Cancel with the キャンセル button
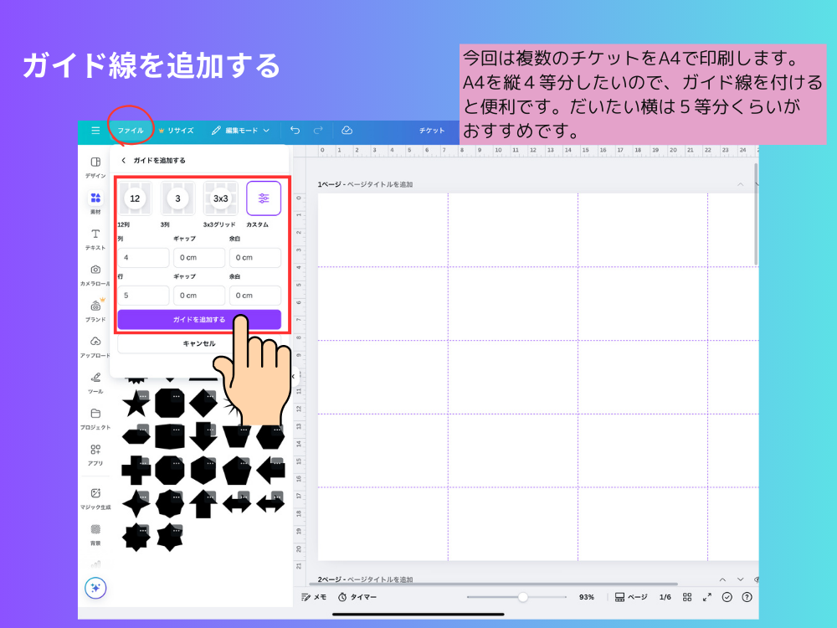The width and height of the screenshot is (837, 628). point(201,343)
